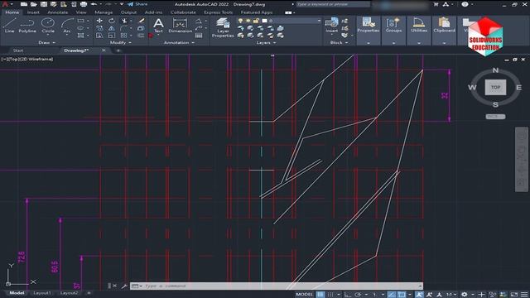The width and height of the screenshot is (530, 298).
Task: Add a new layout with plus tab
Action: pos(89,293)
